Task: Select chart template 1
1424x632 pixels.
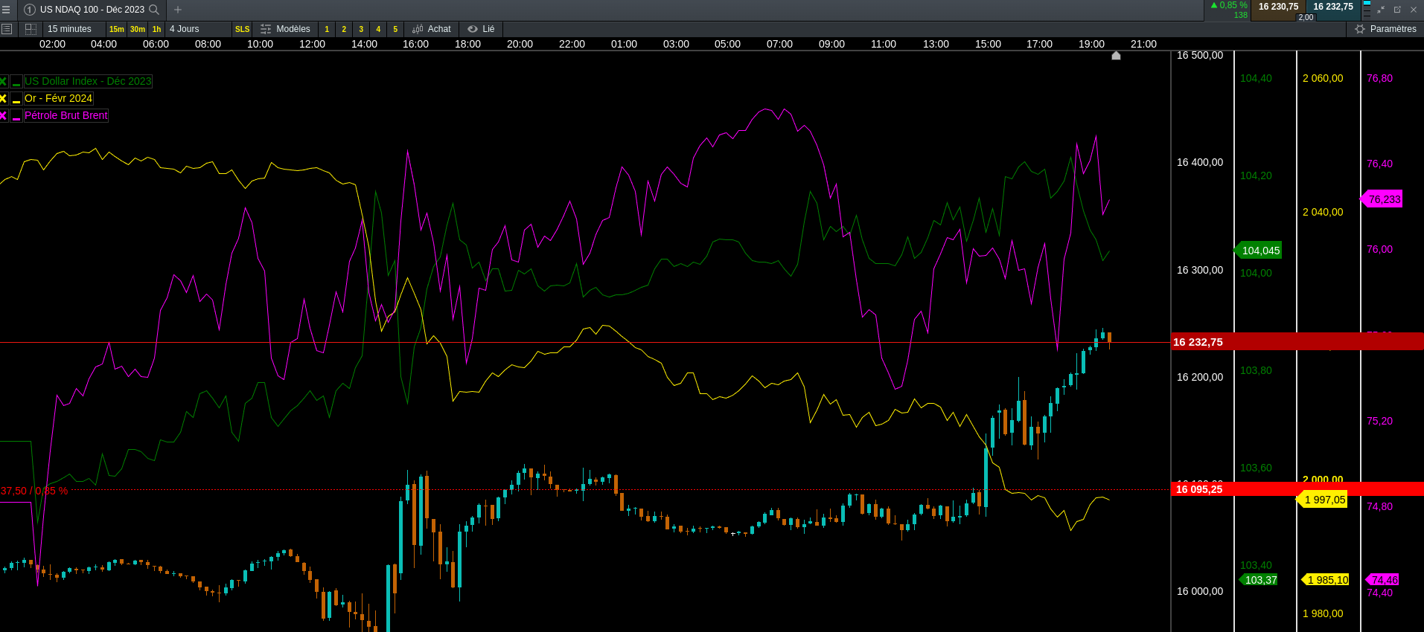Action: click(327, 29)
